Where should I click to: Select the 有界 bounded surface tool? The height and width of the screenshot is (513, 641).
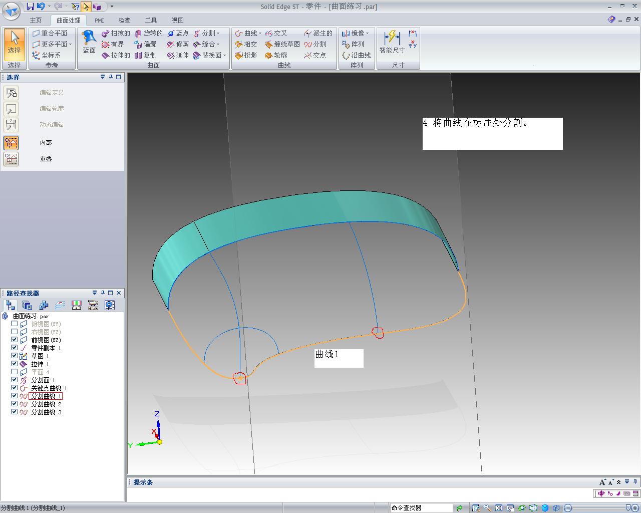113,44
